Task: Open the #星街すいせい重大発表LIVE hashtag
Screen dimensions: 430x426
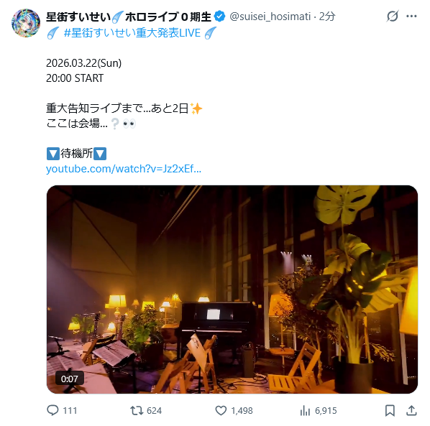Action: pos(132,33)
